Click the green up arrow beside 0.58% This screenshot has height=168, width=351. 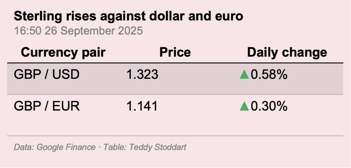244,75
